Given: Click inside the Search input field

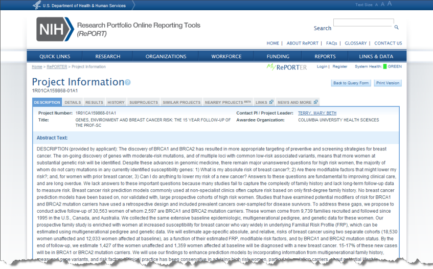Looking at the screenshot, I should 363,23.
